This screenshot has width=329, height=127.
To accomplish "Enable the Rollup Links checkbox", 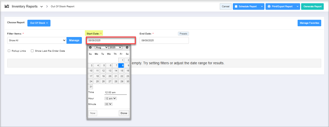I will [x=9, y=51].
